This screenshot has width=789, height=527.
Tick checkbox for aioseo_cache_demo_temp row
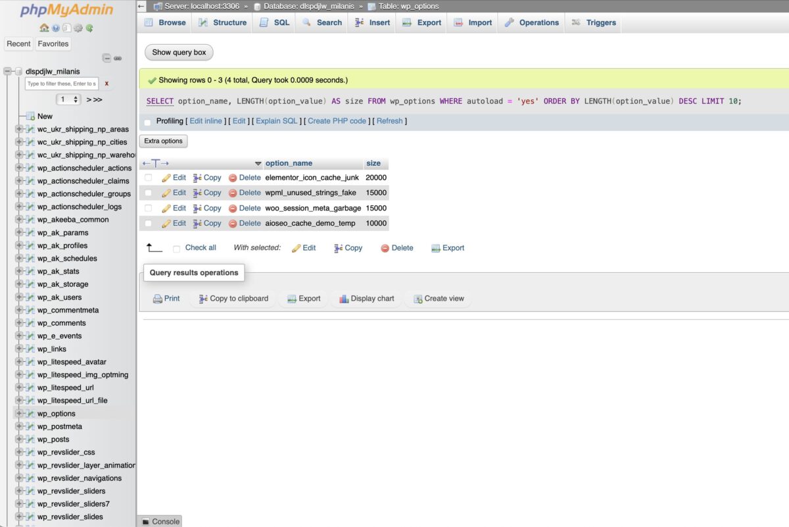(x=148, y=223)
